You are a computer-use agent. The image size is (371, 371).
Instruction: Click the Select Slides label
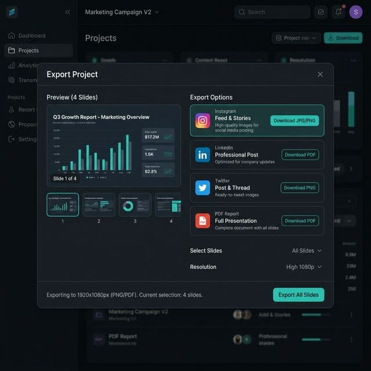(206, 250)
